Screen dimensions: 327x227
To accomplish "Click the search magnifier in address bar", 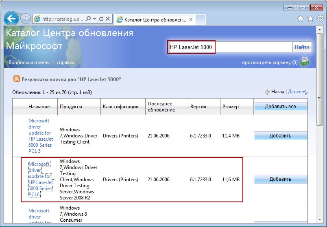I will coord(88,19).
